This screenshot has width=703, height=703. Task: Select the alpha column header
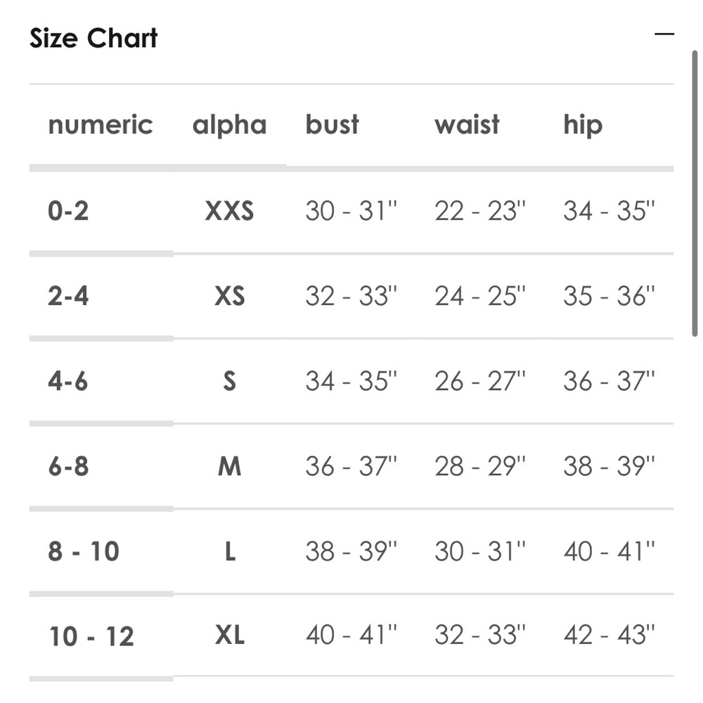point(230,125)
